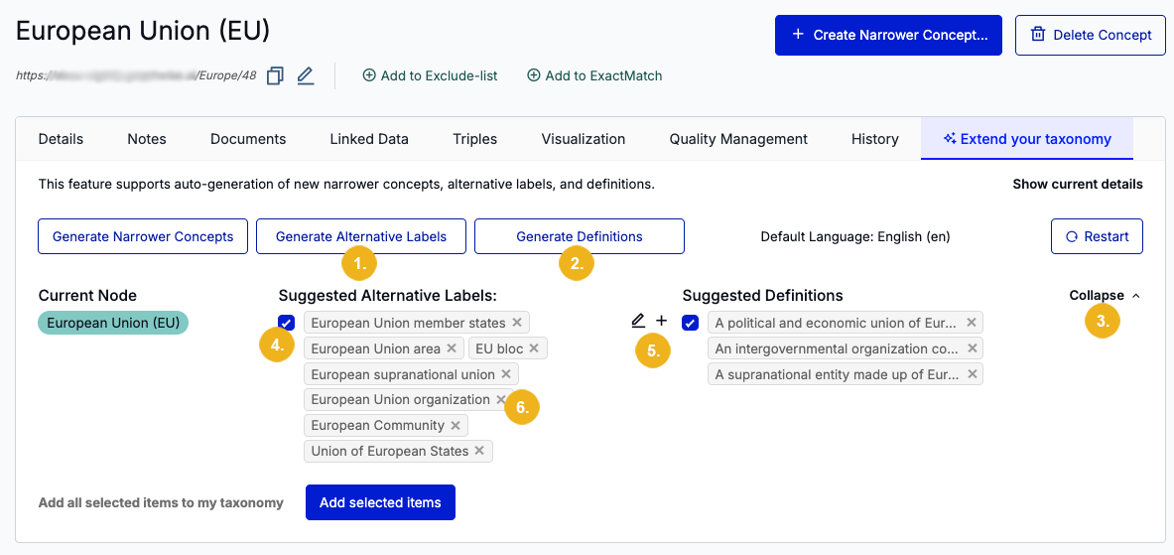1174x555 pixels.
Task: Remove the 'Union of European States' label
Action: click(x=479, y=451)
